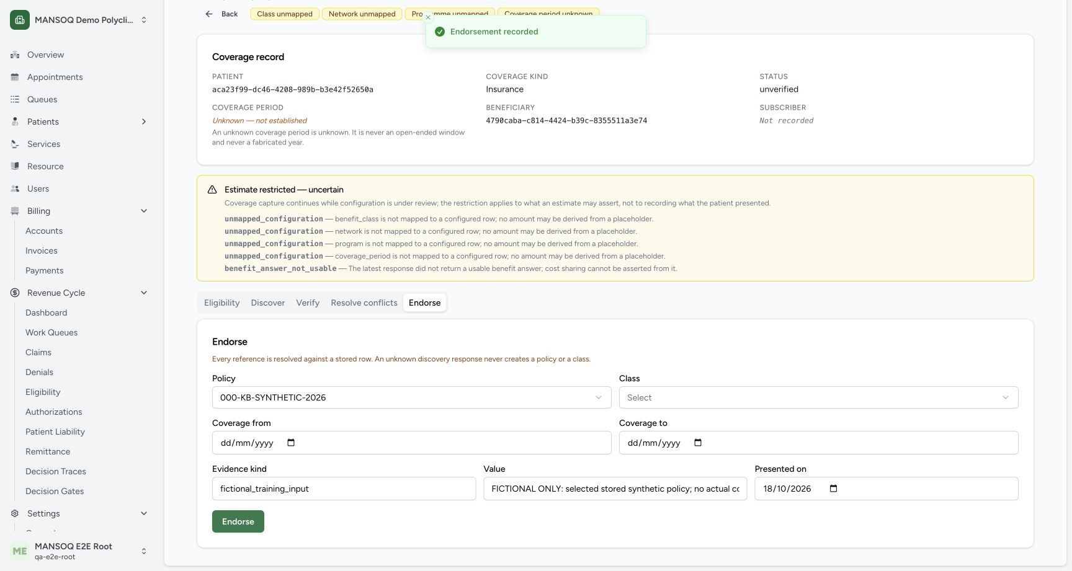Expand the Patients submenu arrow

pos(144,122)
